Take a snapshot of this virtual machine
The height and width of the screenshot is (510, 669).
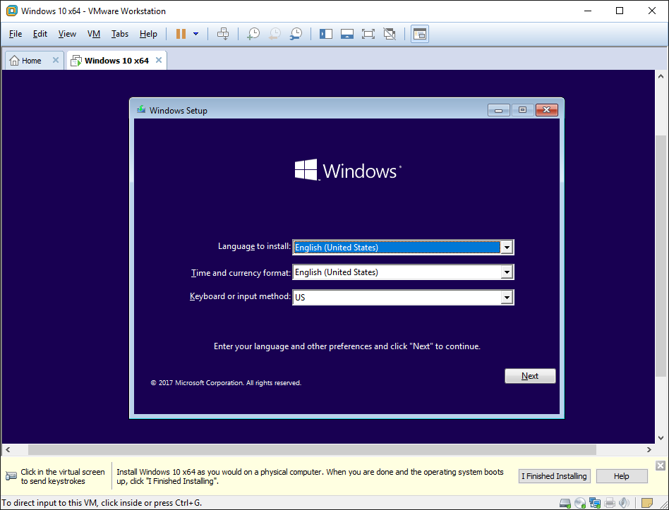coord(253,34)
